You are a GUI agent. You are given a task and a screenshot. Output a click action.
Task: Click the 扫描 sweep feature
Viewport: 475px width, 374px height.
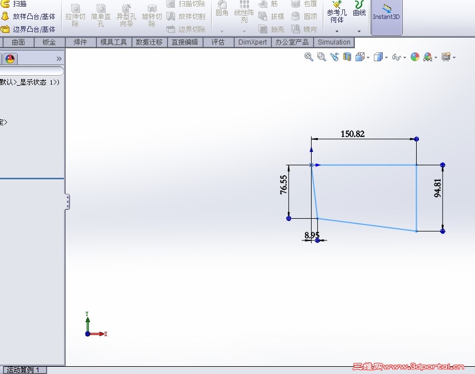pos(14,4)
